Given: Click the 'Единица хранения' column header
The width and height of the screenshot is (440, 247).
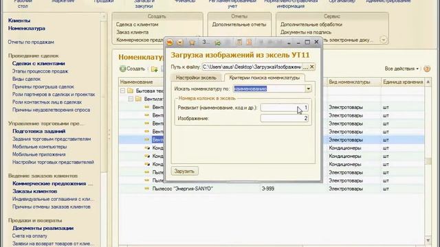Looking at the screenshot, I should (403, 82).
